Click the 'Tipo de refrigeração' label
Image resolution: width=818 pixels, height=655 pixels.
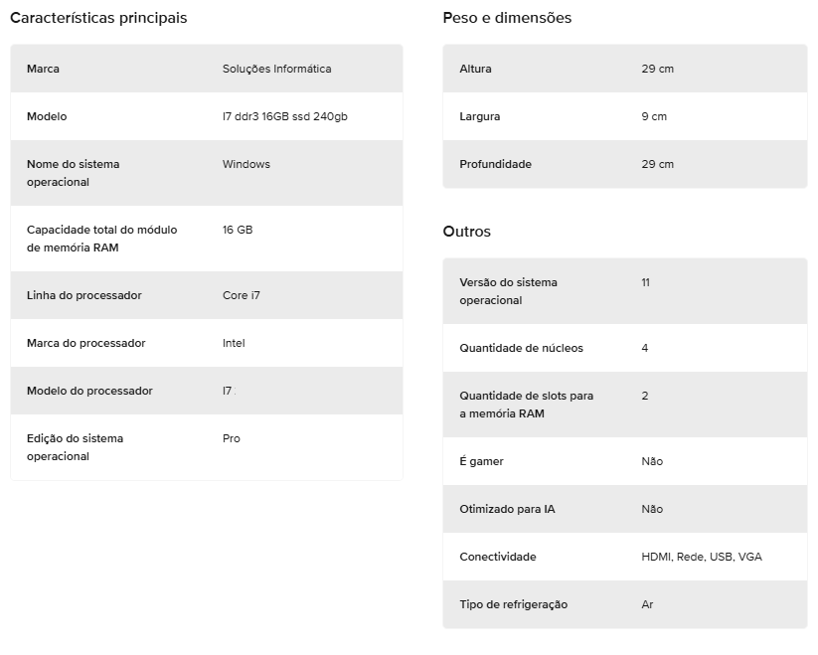click(513, 604)
